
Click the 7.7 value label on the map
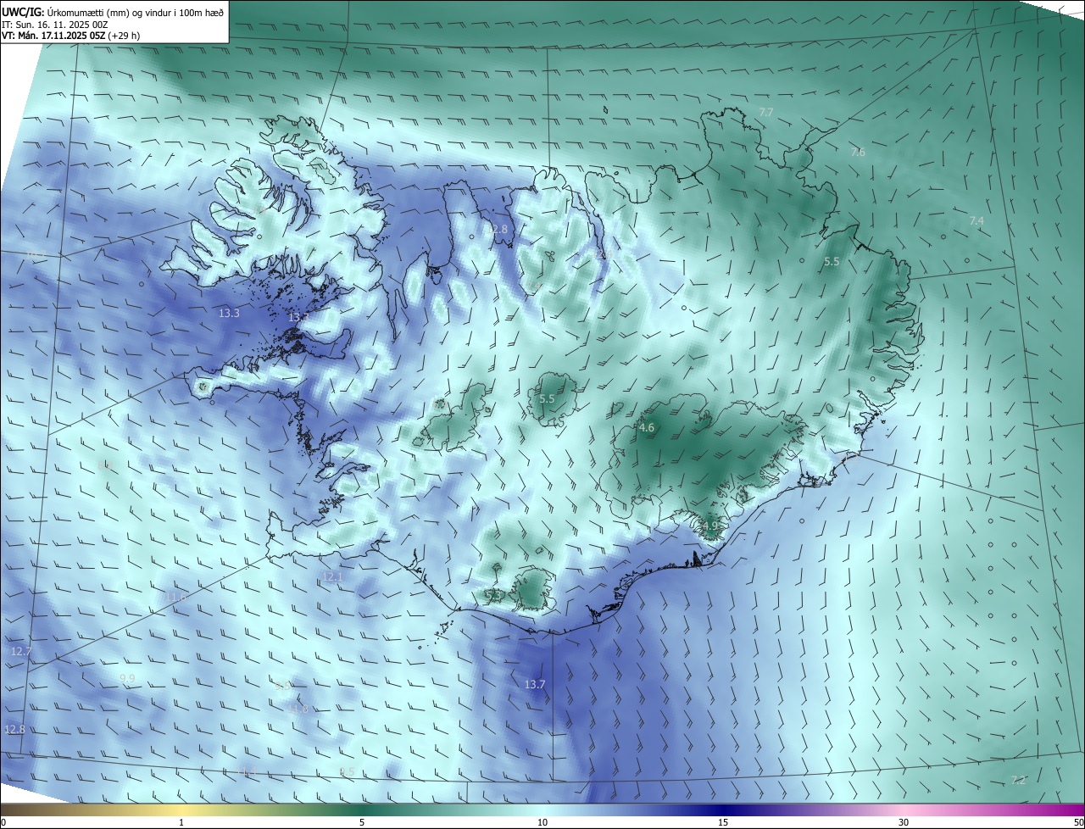point(765,112)
